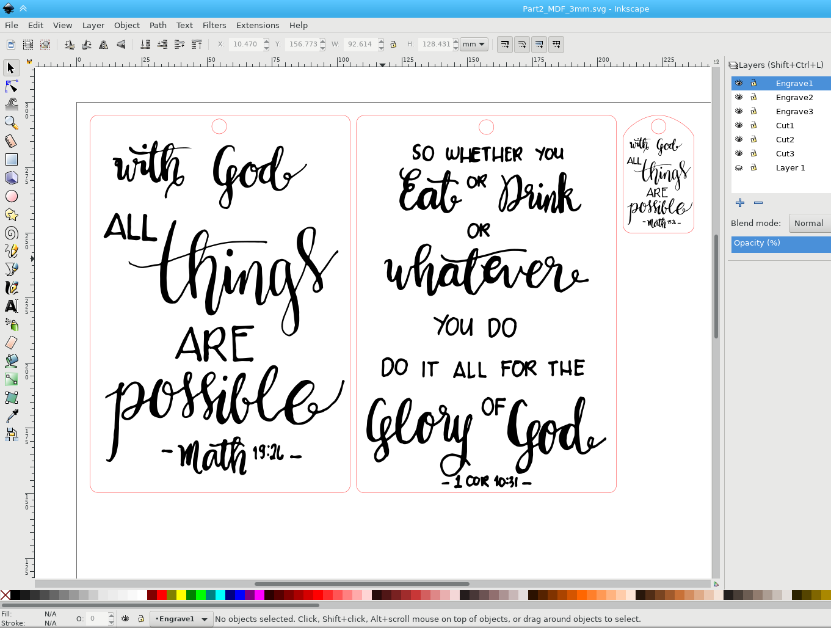Select the 3D Box tool
The height and width of the screenshot is (628, 831).
pyautogui.click(x=11, y=178)
